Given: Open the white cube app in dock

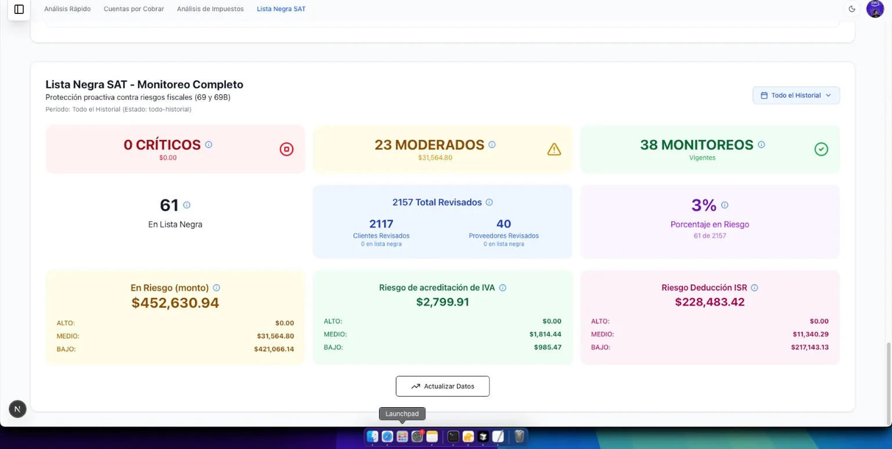Looking at the screenshot, I should pyautogui.click(x=483, y=436).
